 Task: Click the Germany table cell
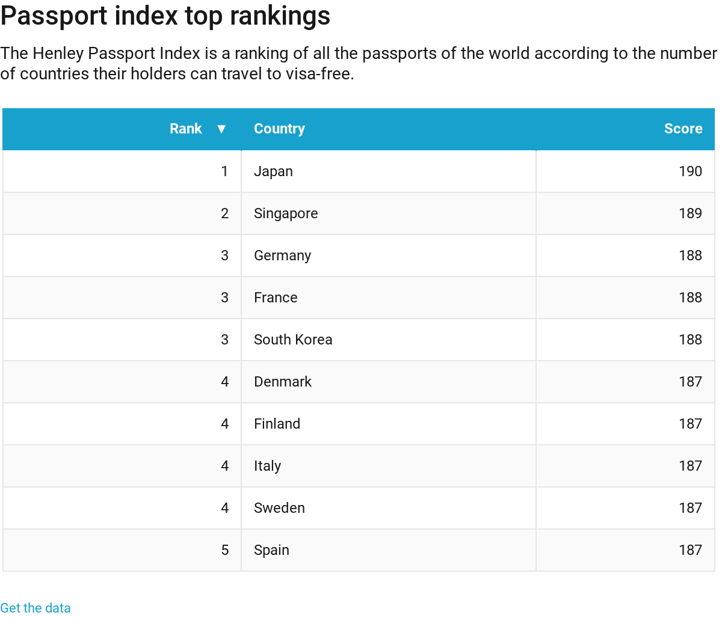point(282,255)
